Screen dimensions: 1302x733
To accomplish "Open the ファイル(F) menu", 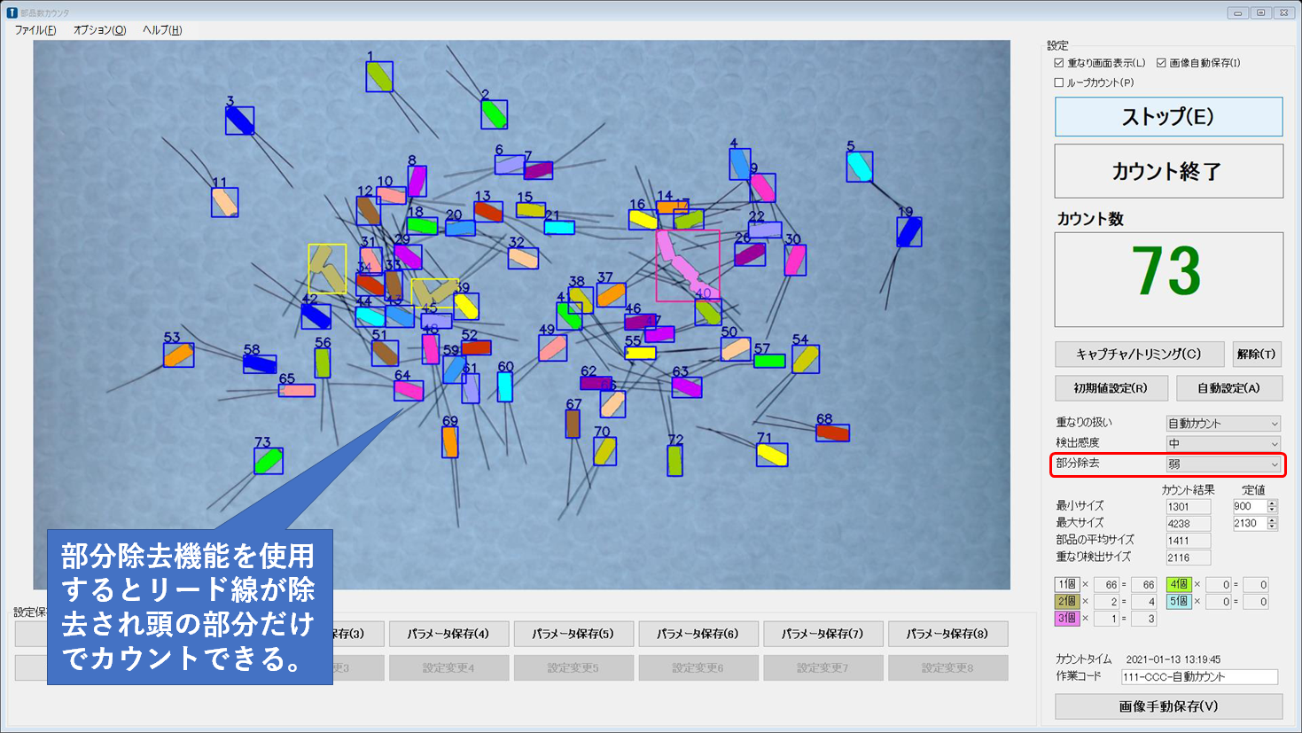I will point(35,30).
